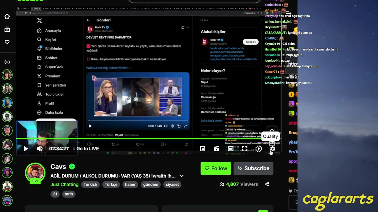The width and height of the screenshot is (378, 212).
Task: Jump to Go to LIVE
Action: 87,149
